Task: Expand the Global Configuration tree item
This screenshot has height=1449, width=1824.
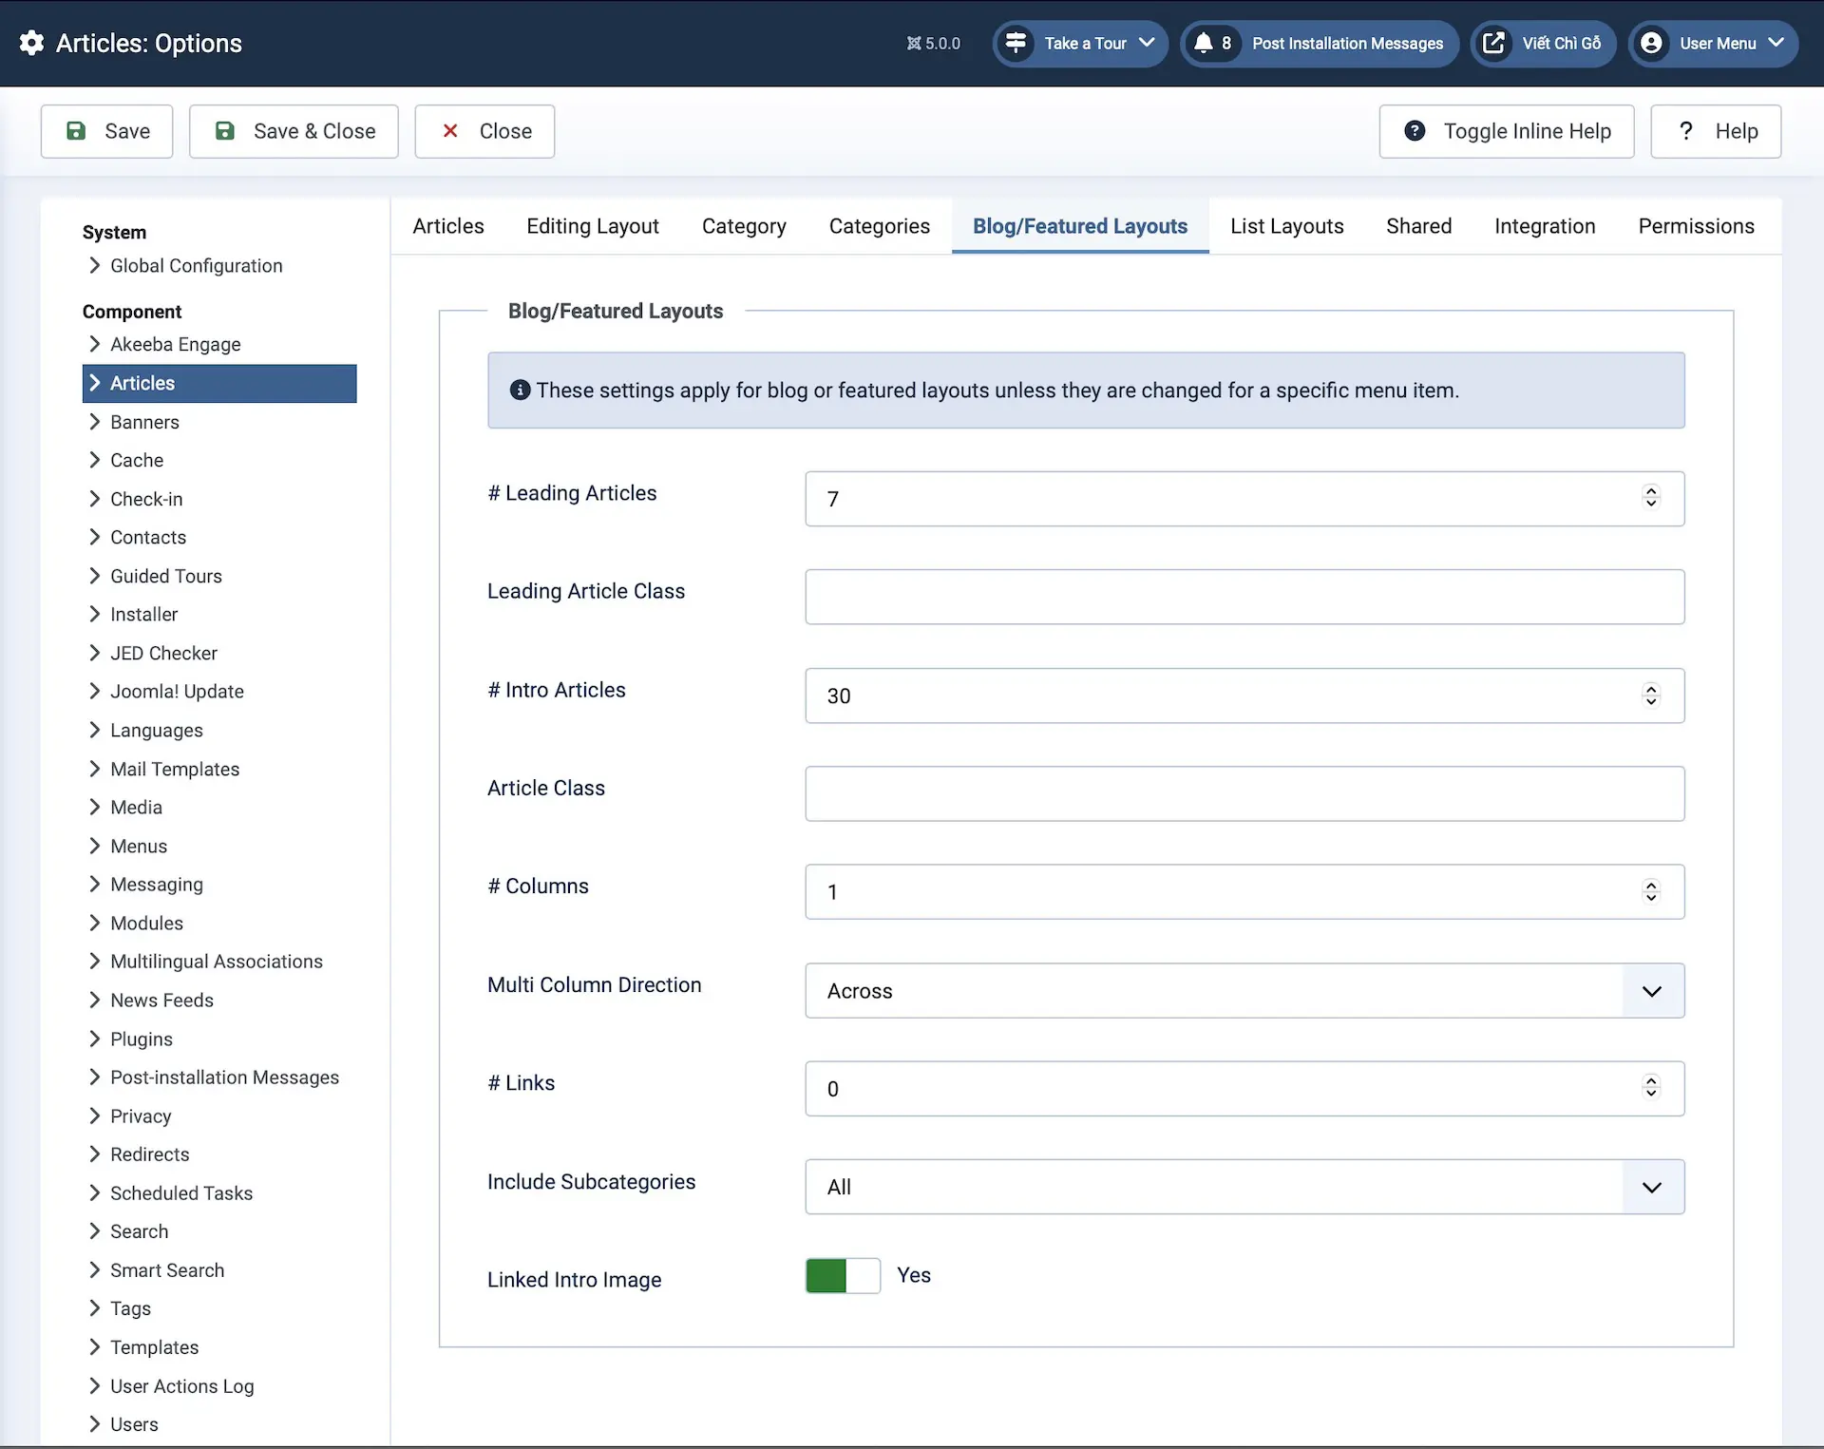Action: [x=196, y=266]
